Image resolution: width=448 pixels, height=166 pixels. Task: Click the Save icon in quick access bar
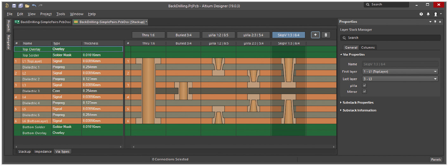(14, 6)
